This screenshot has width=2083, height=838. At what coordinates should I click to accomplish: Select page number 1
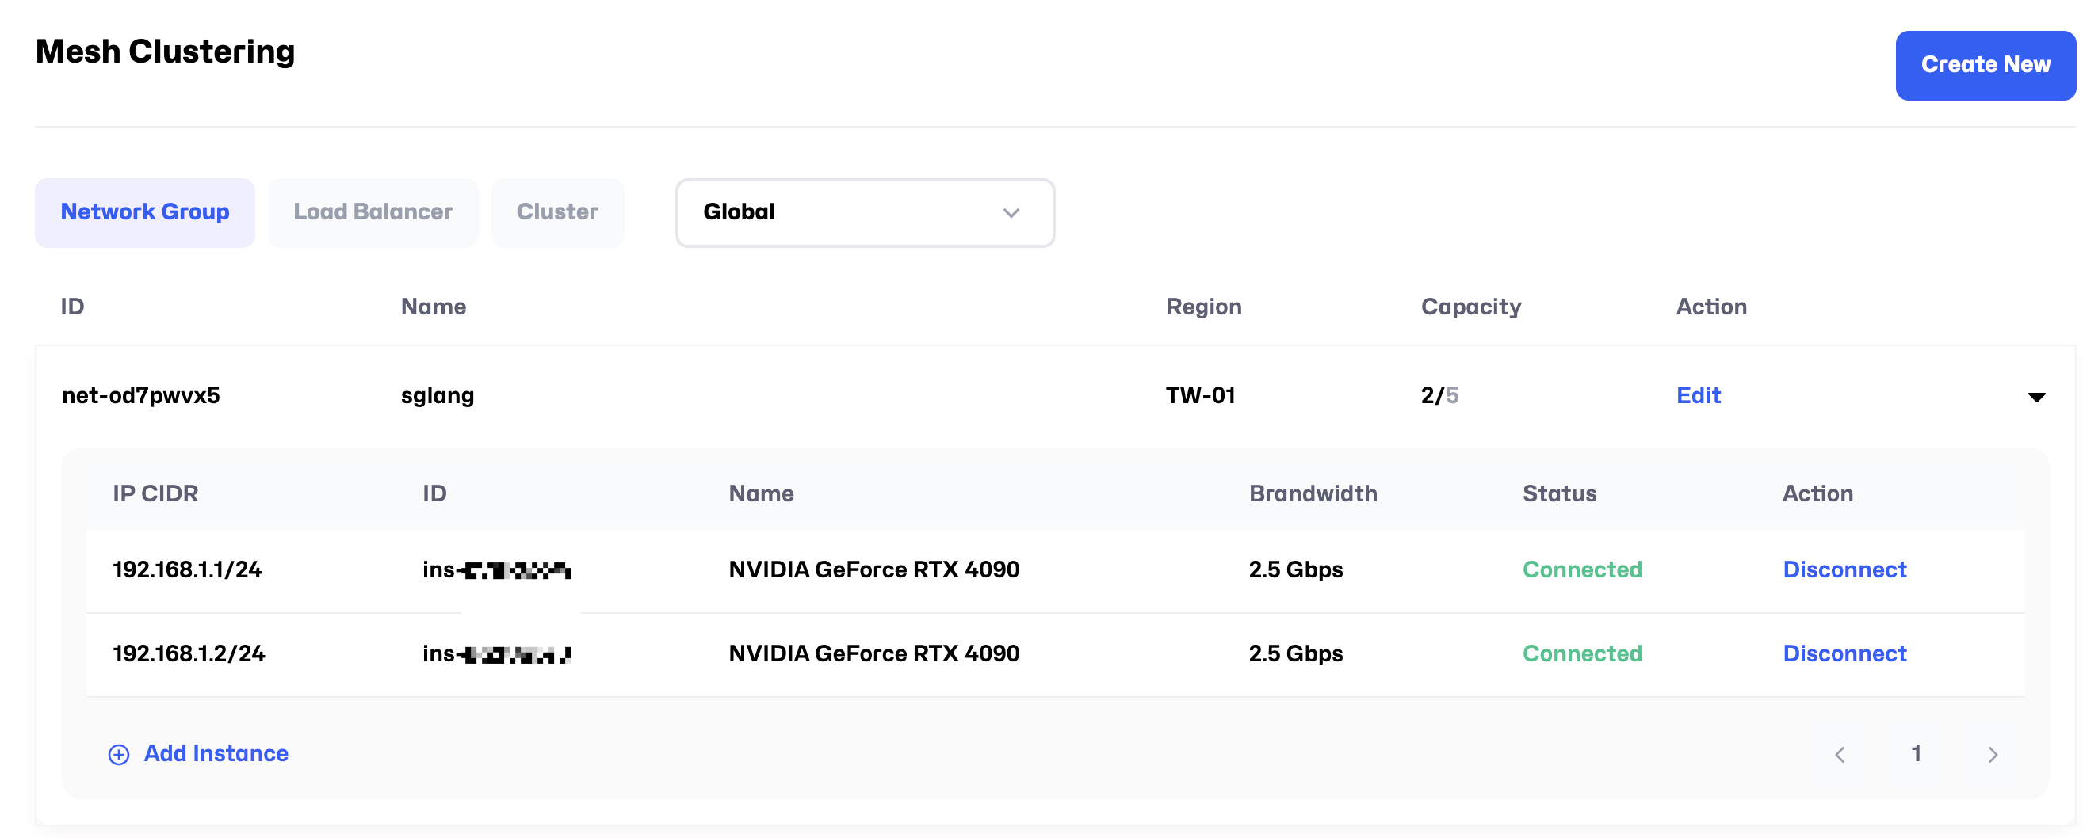pos(1916,753)
